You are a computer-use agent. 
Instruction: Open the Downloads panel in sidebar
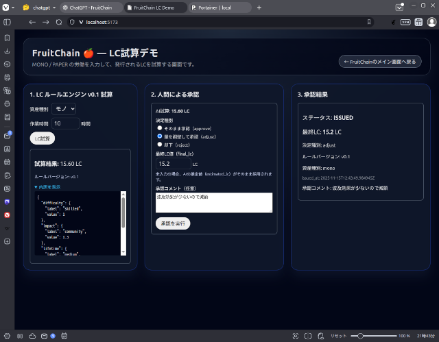click(x=7, y=51)
